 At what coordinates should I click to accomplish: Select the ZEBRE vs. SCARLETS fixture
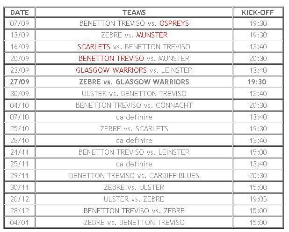[134, 128]
